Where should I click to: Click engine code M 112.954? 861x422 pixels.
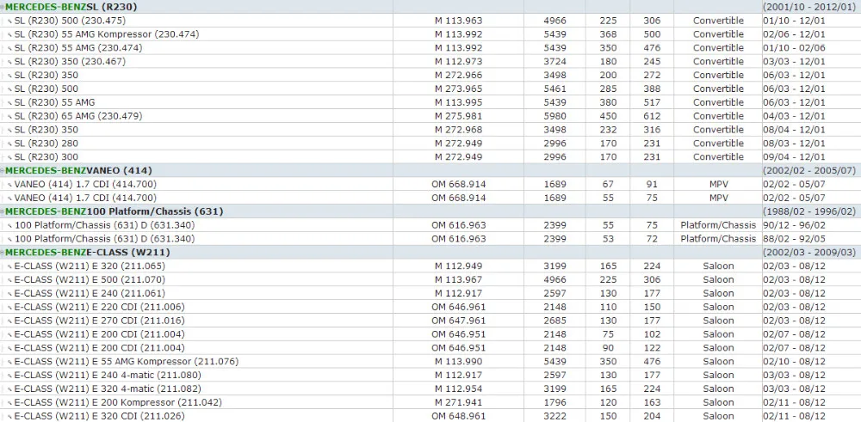(459, 389)
